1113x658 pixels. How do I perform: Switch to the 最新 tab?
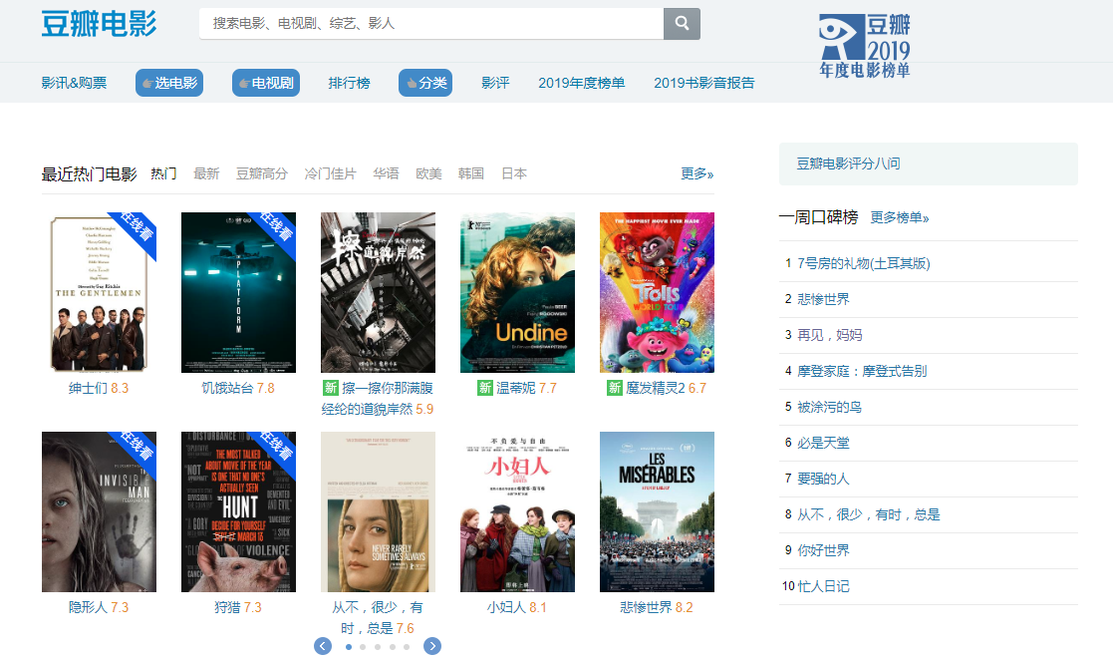tap(206, 171)
